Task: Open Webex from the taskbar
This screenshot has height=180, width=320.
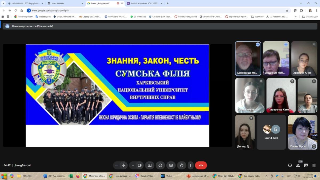Action: tap(167, 176)
